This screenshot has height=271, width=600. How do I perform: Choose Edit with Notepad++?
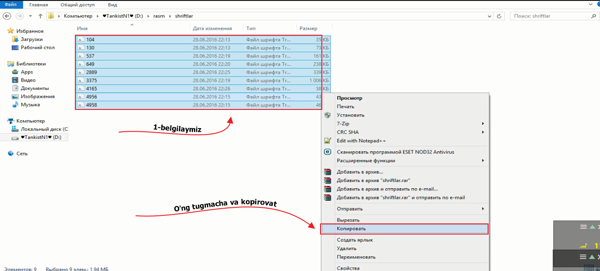[405, 141]
